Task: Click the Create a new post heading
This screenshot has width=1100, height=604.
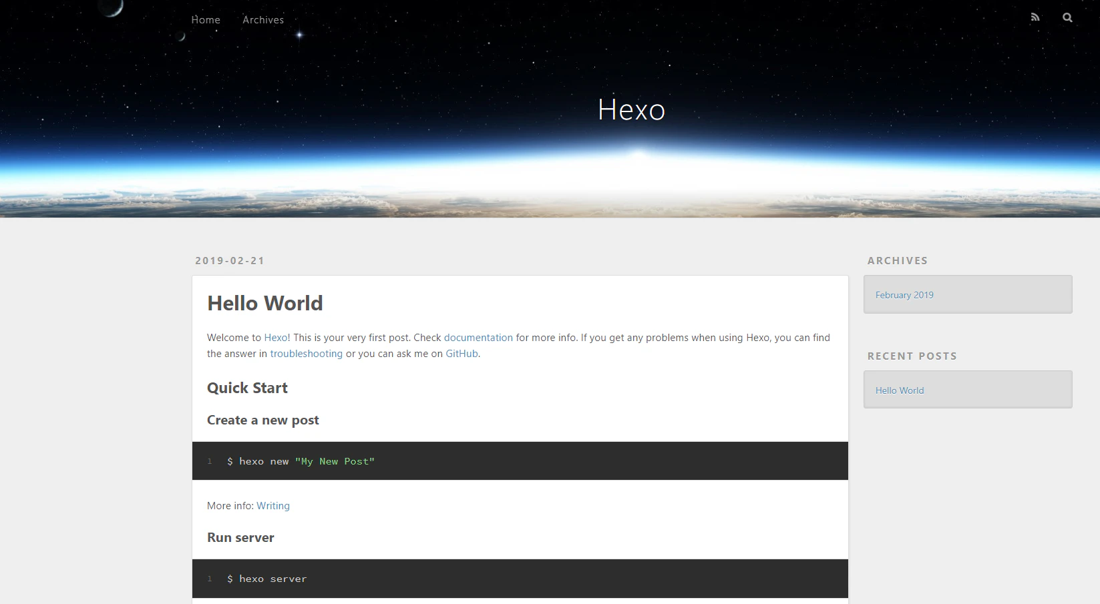Action: [263, 420]
